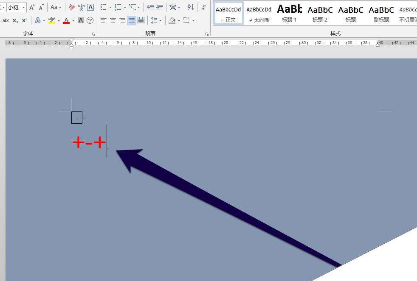Open enclosed character tool
417x281 pixels.
click(x=90, y=20)
